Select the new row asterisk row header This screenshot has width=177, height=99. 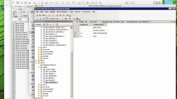pyautogui.click(x=76, y=36)
